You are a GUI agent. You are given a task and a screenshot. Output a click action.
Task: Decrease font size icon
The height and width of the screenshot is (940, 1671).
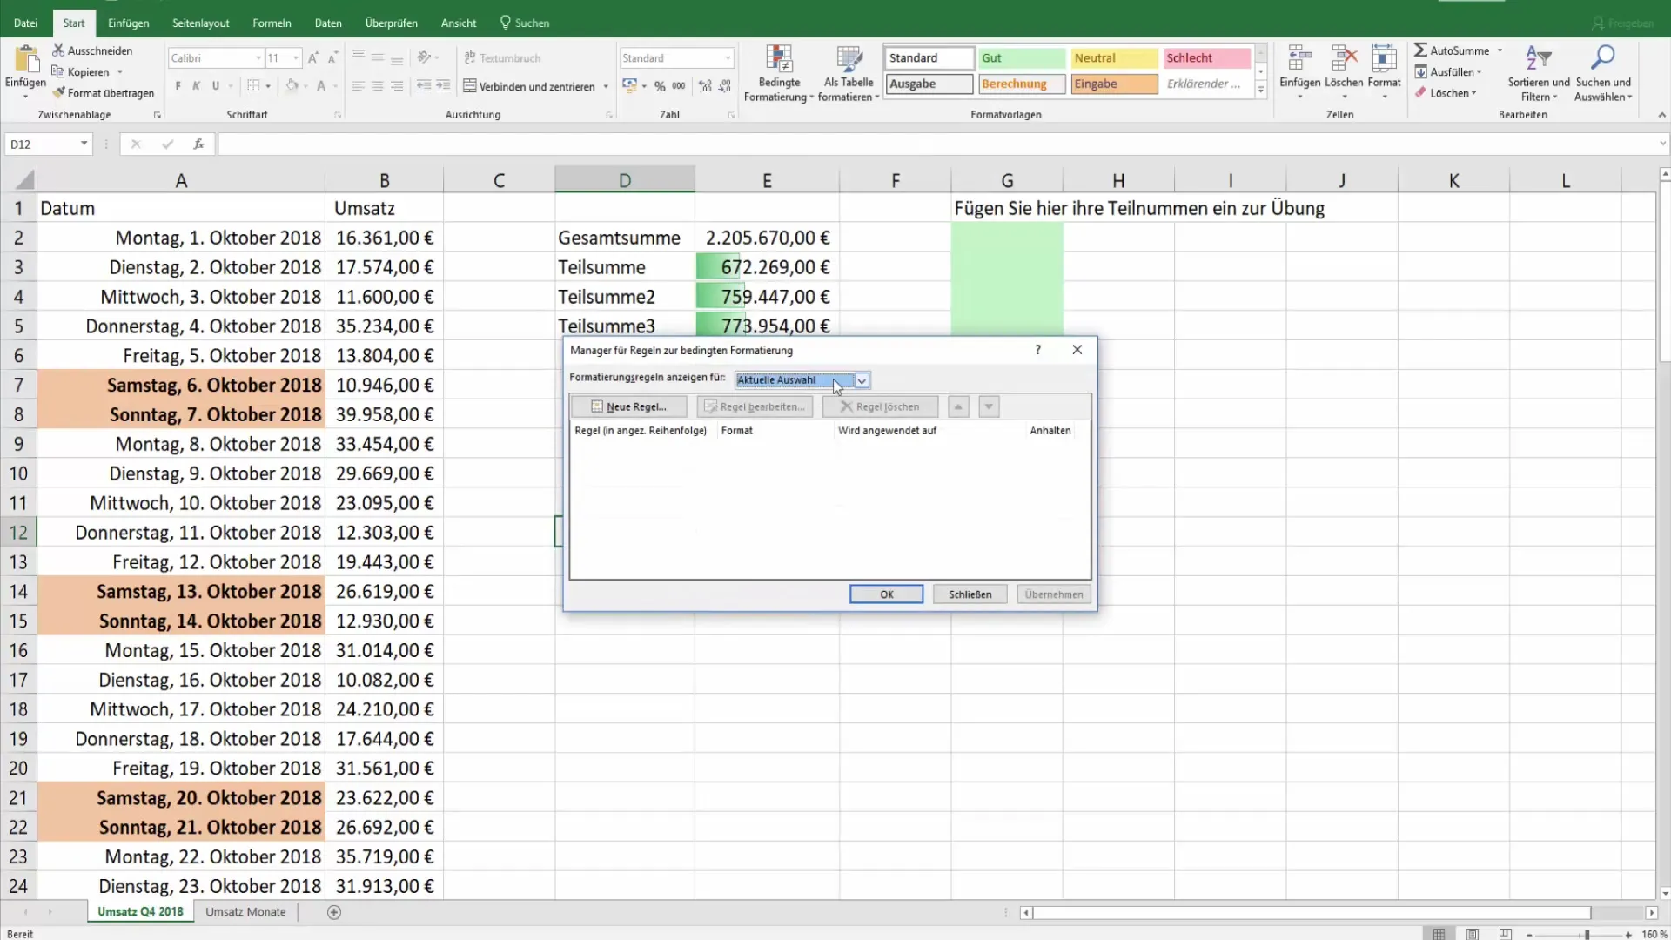click(332, 58)
